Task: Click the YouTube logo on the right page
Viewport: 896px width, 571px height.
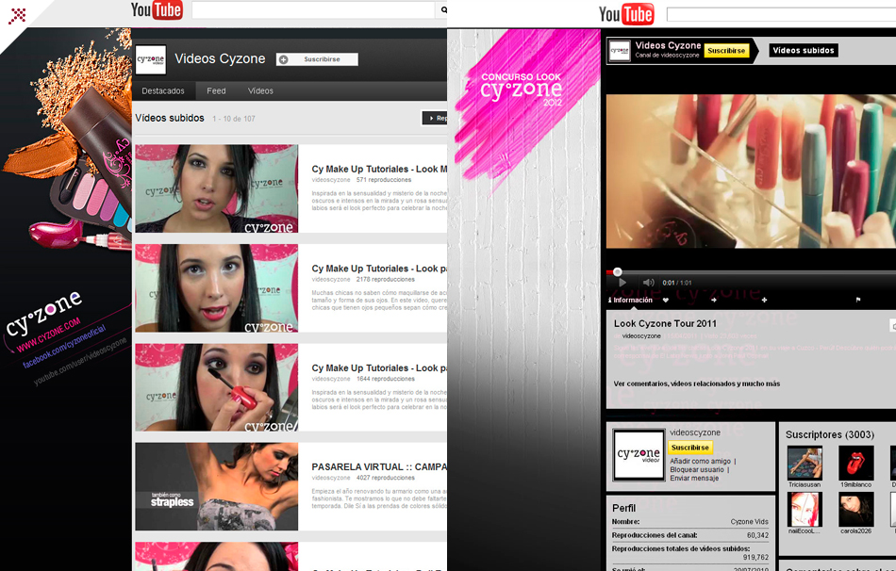Action: click(626, 14)
